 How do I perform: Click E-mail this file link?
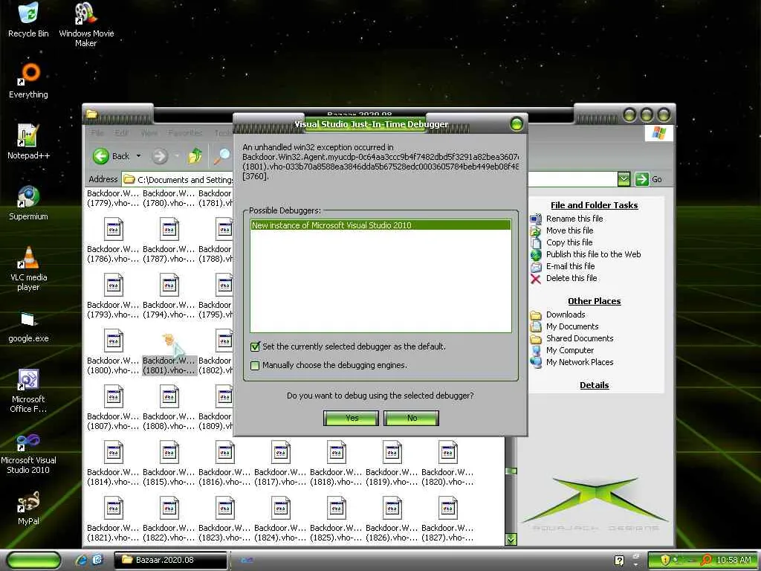point(570,266)
